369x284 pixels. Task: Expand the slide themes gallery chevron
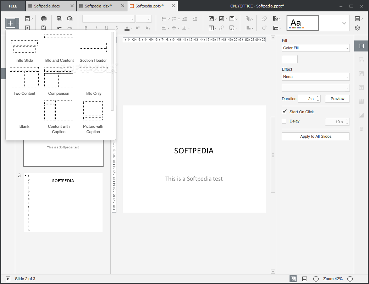(x=344, y=23)
